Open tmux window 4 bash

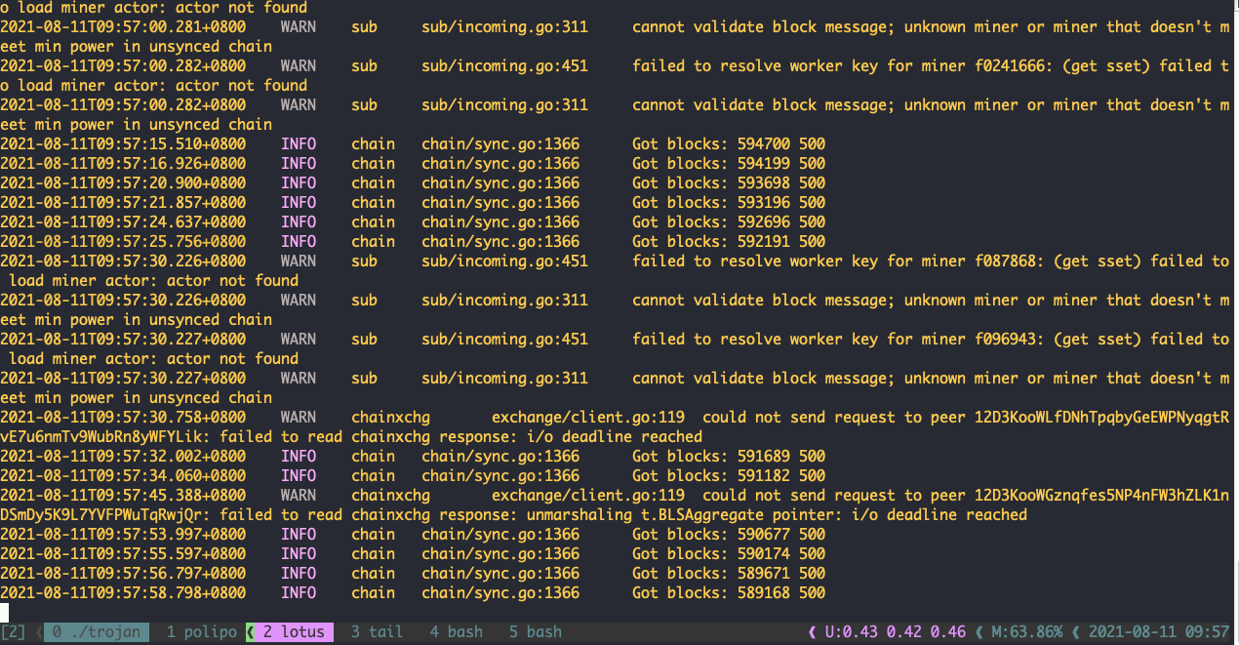click(x=456, y=631)
